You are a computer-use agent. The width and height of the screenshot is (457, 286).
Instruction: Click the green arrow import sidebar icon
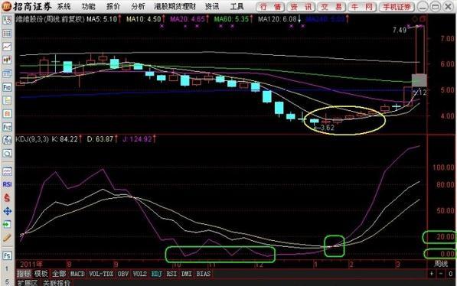[7, 225]
